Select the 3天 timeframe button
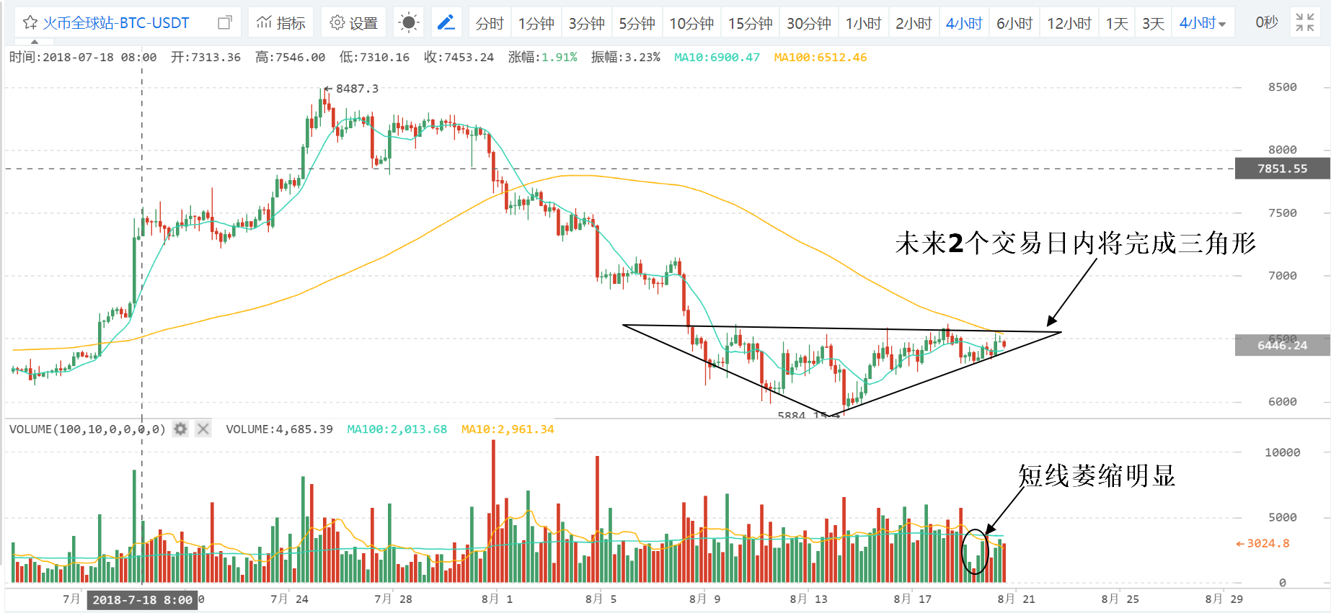This screenshot has height=613, width=1331. pyautogui.click(x=1153, y=23)
